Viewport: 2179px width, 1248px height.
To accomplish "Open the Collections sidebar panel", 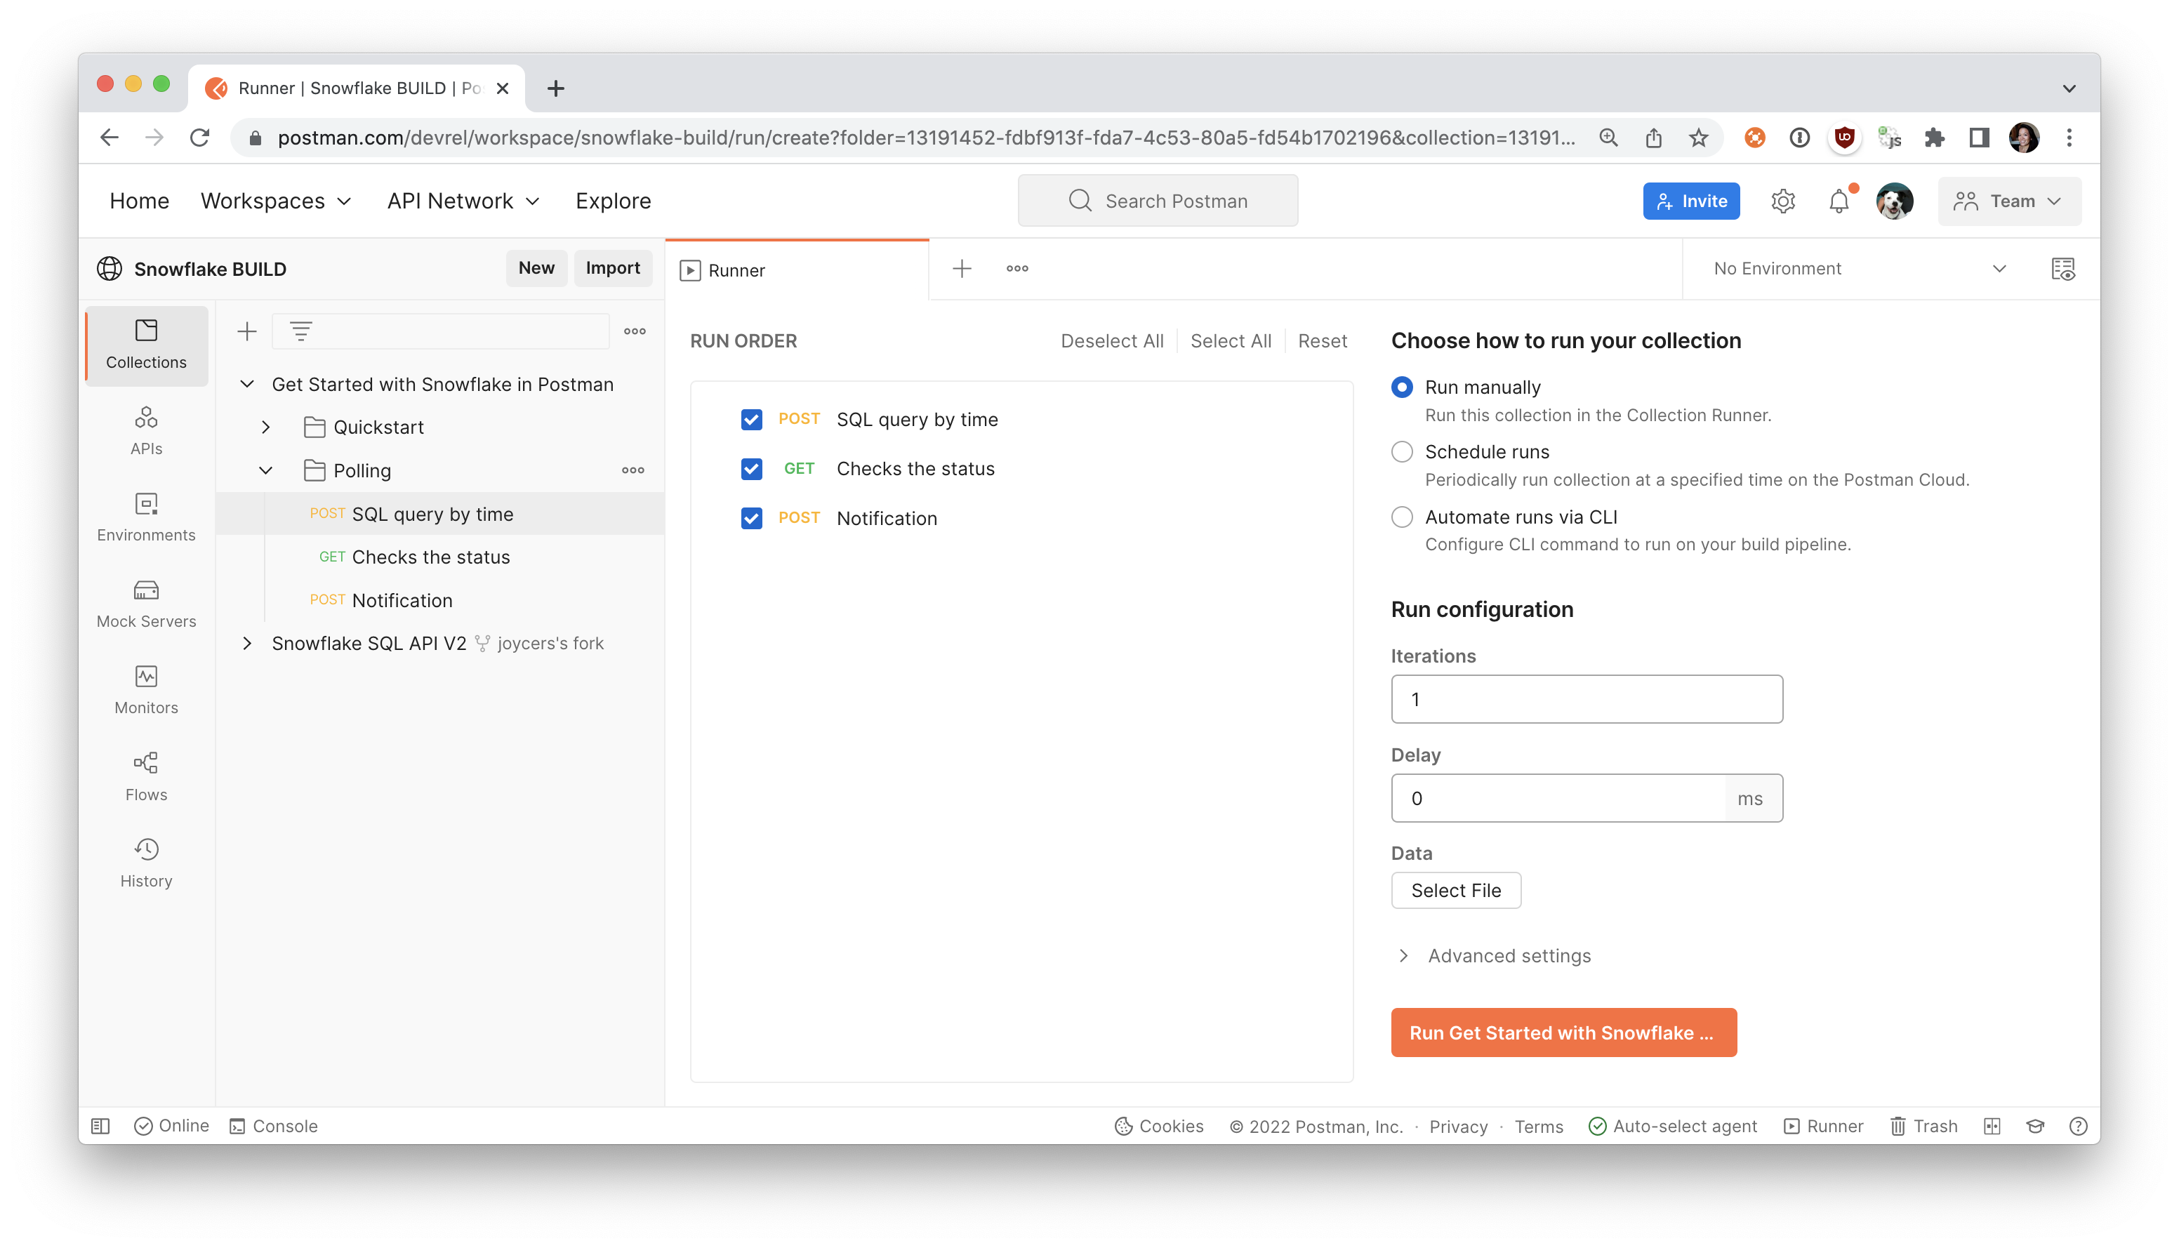I will point(146,345).
